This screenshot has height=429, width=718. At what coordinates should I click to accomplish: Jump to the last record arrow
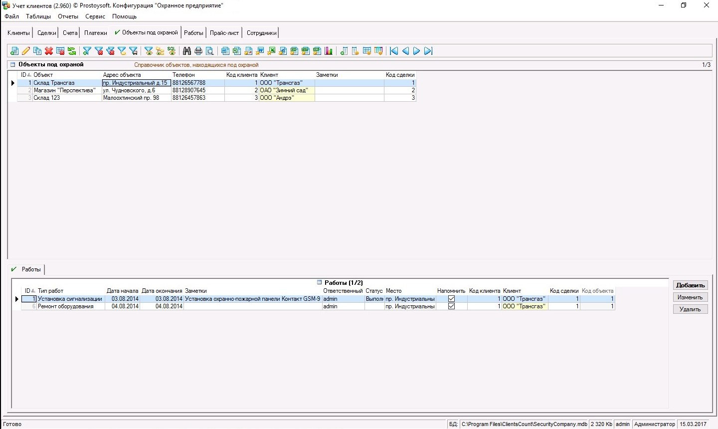coord(428,51)
